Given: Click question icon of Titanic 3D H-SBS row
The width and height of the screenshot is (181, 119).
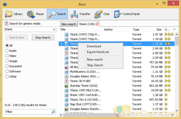Looking at the screenshot, I should (67, 81).
